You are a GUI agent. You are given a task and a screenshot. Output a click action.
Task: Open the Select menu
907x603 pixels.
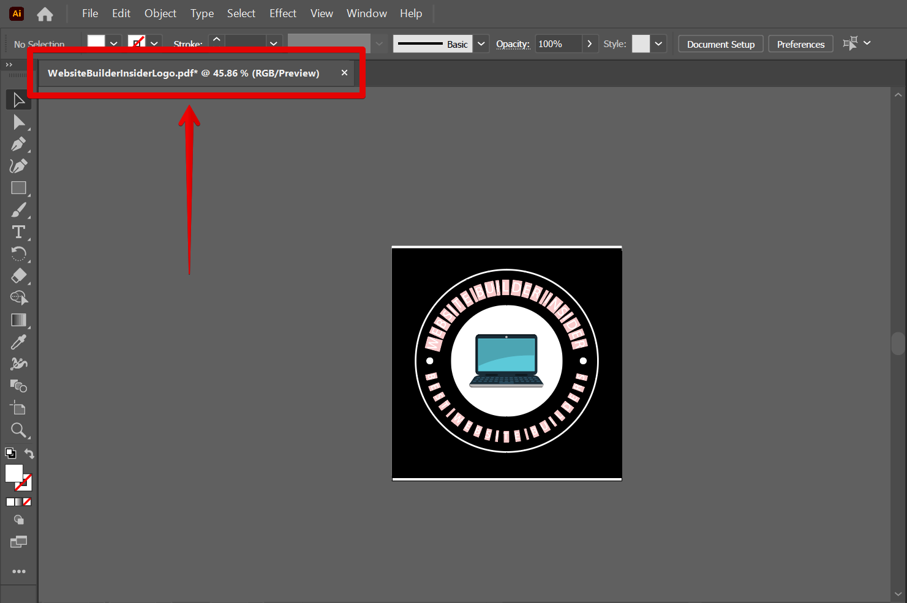pyautogui.click(x=241, y=13)
